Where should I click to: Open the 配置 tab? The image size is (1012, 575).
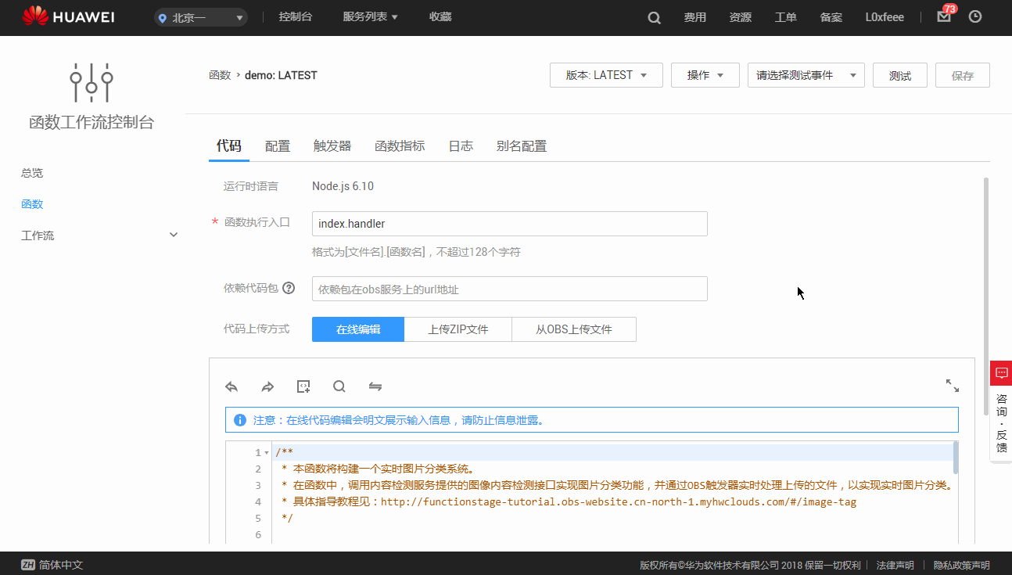pyautogui.click(x=278, y=146)
